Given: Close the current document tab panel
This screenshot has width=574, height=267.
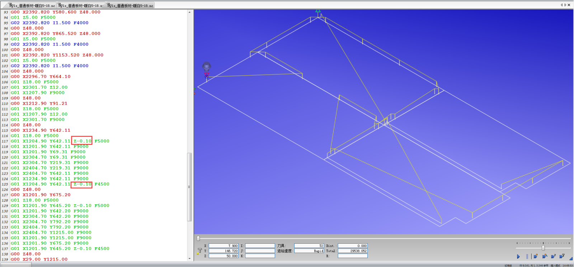Looking at the screenshot, I should click(569, 5).
